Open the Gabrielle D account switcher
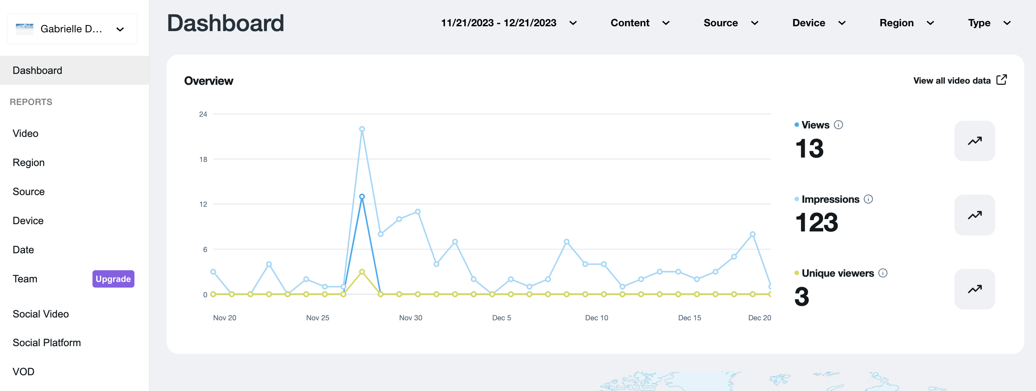The width and height of the screenshot is (1036, 391). (72, 29)
